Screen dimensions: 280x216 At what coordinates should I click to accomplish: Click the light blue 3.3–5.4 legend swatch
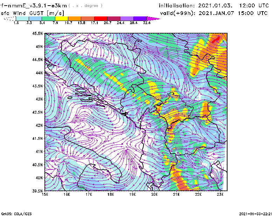35,19
